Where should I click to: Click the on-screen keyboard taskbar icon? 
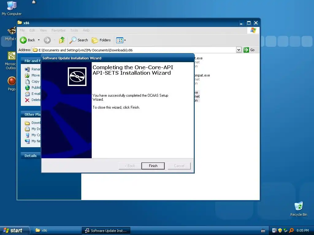[x=263, y=231]
